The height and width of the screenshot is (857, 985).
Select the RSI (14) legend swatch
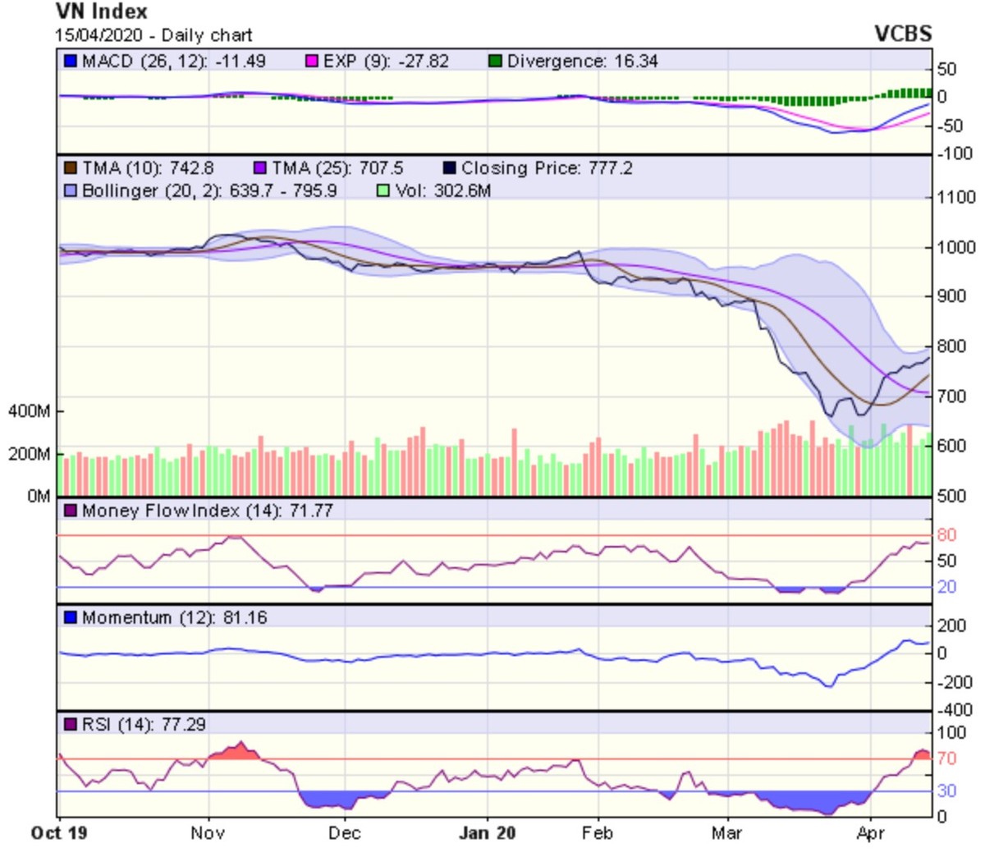pos(71,724)
